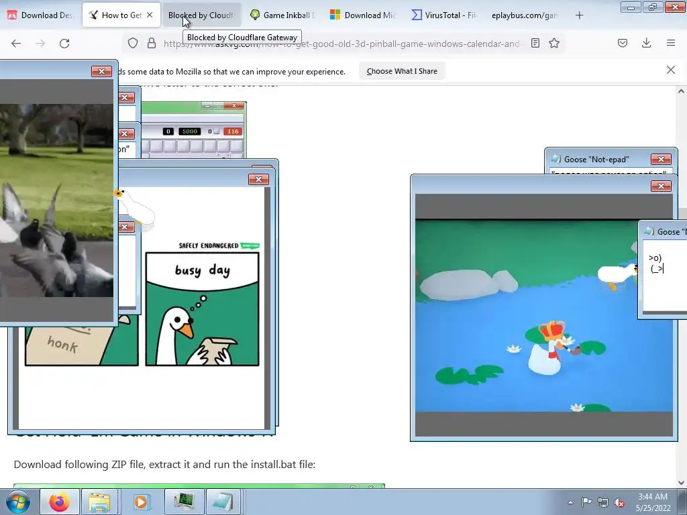
Task: Click 'Choose What I Share' button
Action: click(x=402, y=71)
